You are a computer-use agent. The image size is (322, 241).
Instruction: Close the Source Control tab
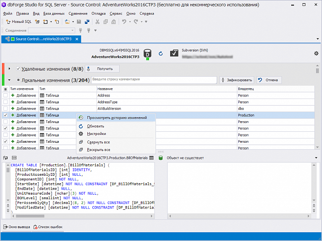click(x=77, y=39)
